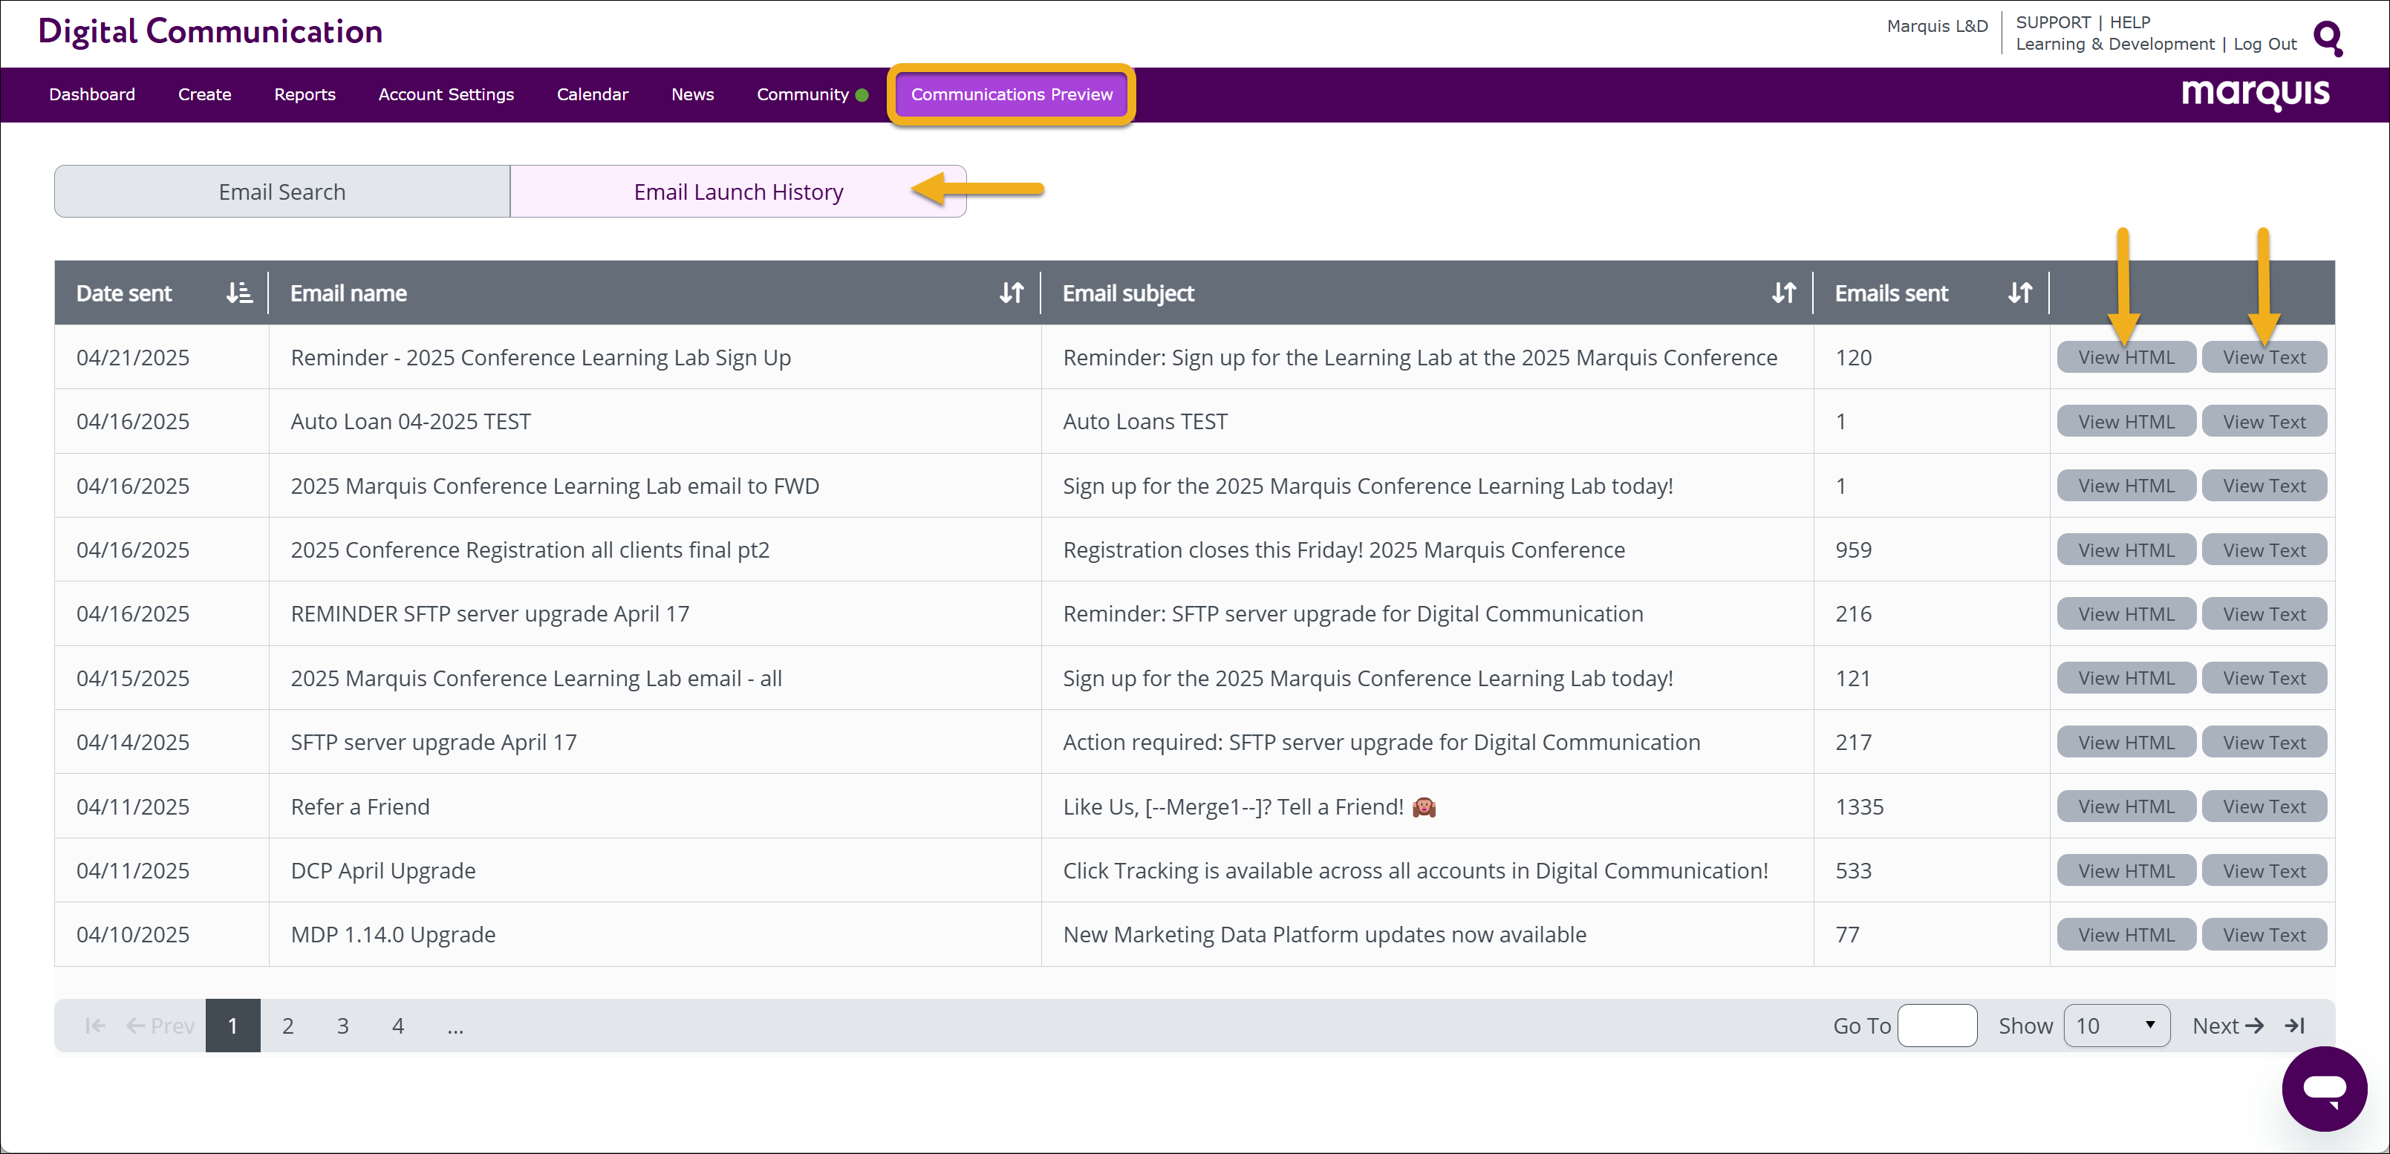Go to the Calendar menu item
Viewport: 2390px width, 1154px height.
(592, 94)
